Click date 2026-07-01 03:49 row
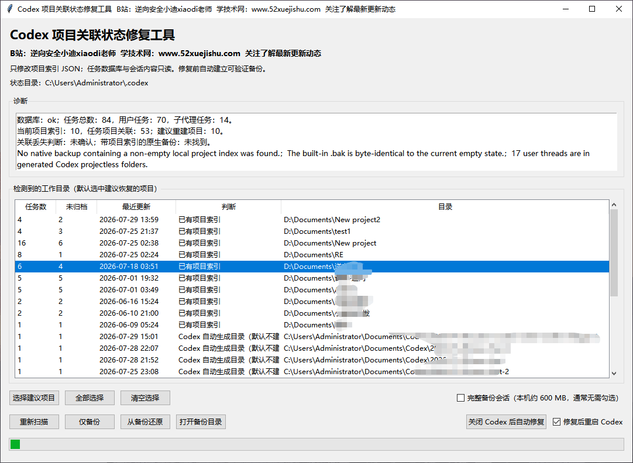The width and height of the screenshot is (633, 463). [x=129, y=290]
